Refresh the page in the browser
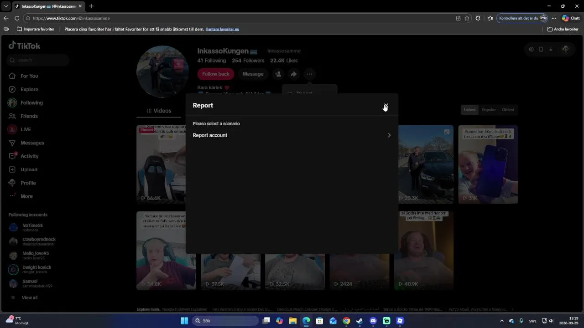 [x=17, y=18]
